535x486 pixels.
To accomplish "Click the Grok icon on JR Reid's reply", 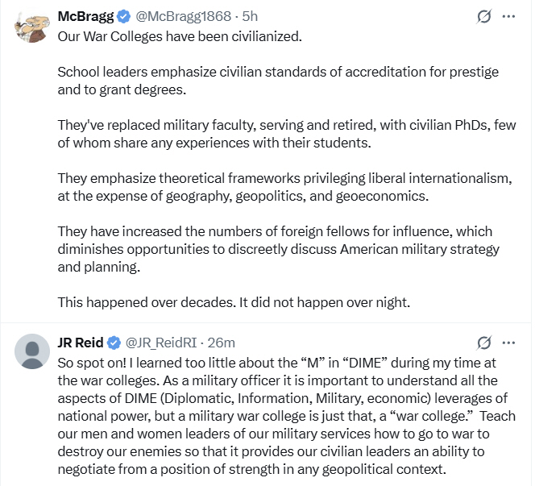I will pyautogui.click(x=484, y=343).
